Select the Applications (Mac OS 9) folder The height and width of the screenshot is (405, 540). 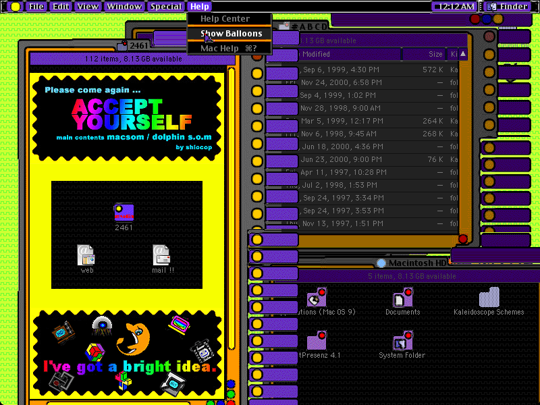316,297
